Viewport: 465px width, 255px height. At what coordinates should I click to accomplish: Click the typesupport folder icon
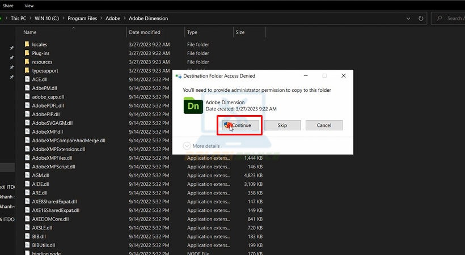[x=27, y=71]
